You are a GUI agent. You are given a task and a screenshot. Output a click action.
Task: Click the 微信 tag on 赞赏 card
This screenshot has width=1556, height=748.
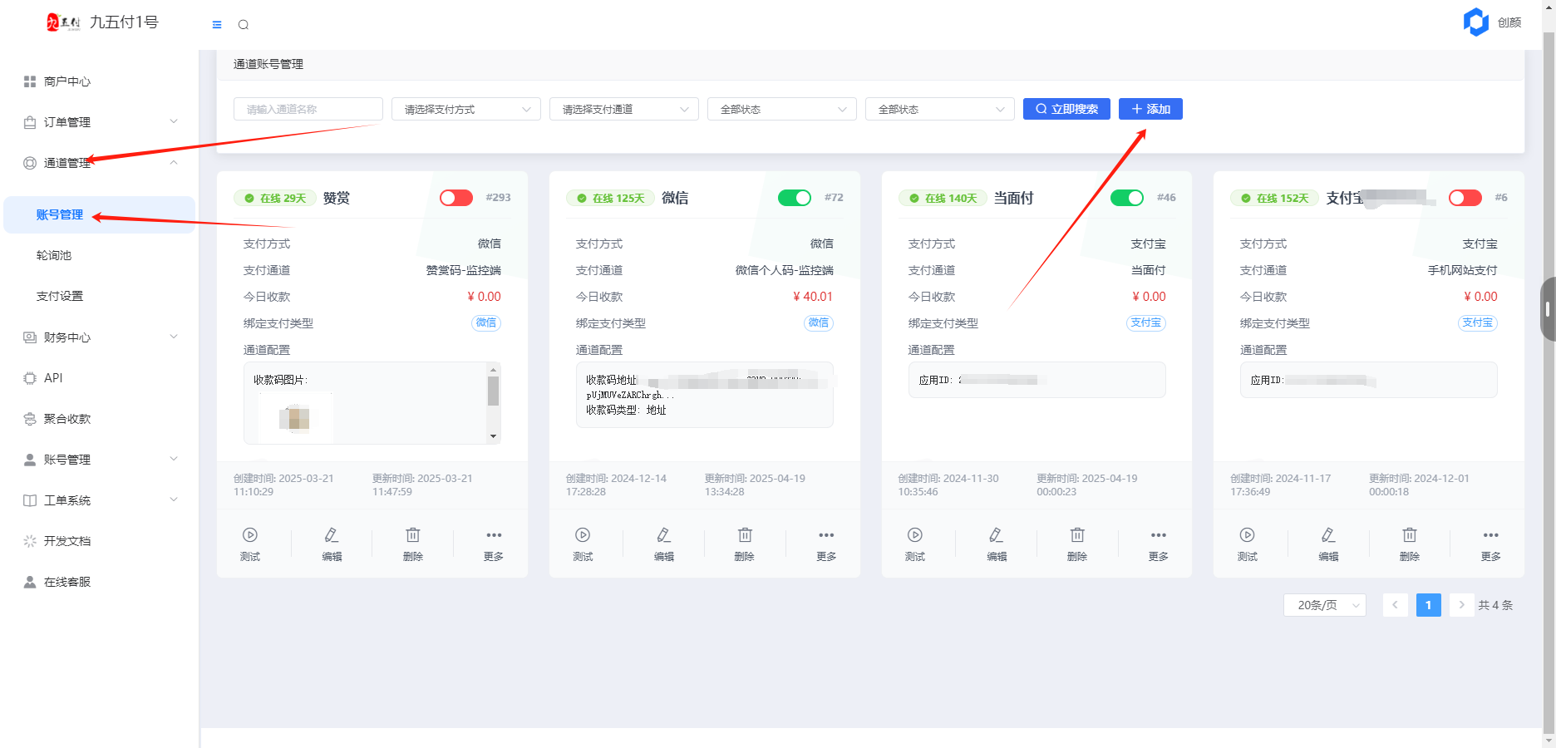(x=486, y=323)
